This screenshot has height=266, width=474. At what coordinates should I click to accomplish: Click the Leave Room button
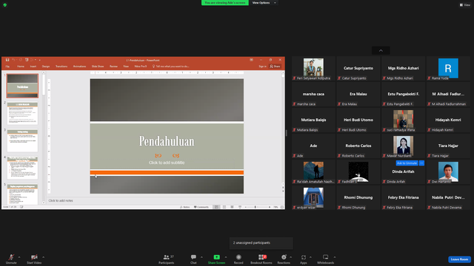click(x=459, y=259)
